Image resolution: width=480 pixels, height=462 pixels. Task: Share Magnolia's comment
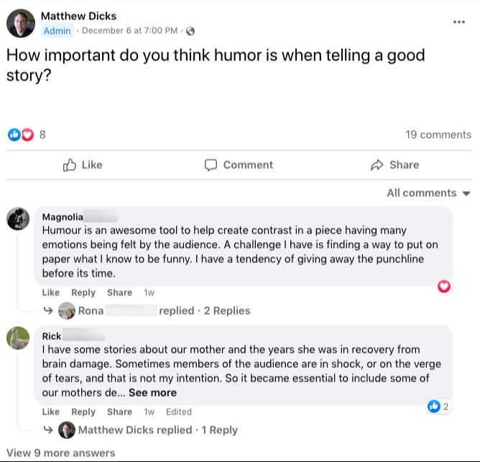click(119, 292)
